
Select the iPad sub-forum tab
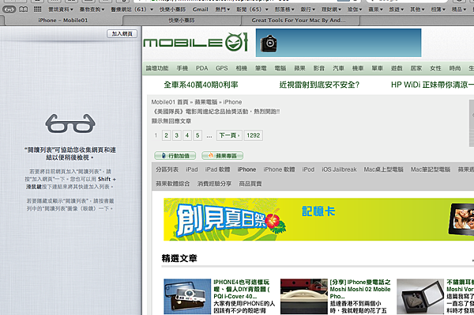point(192,169)
